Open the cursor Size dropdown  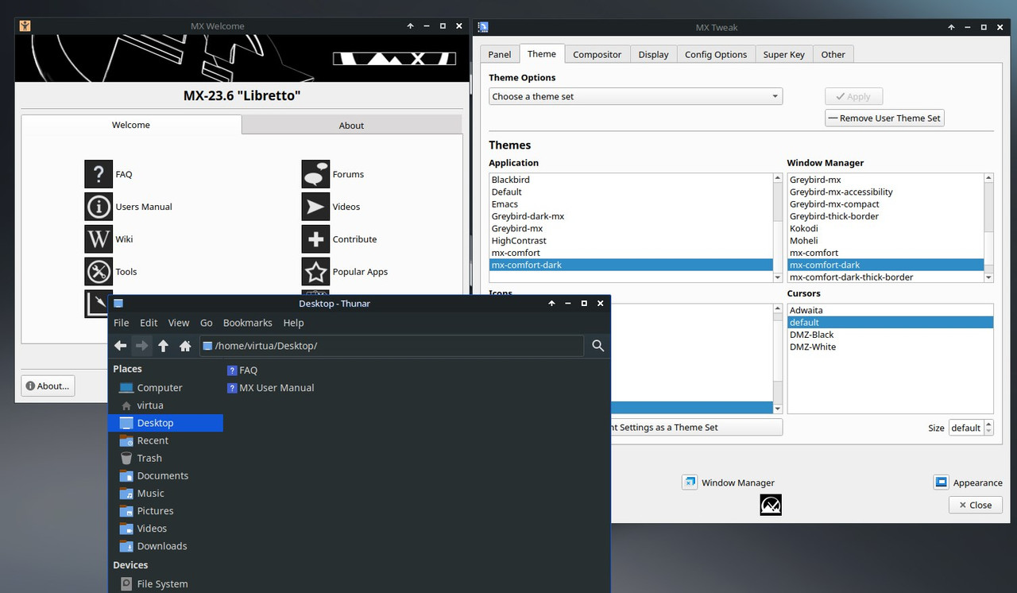(x=971, y=428)
